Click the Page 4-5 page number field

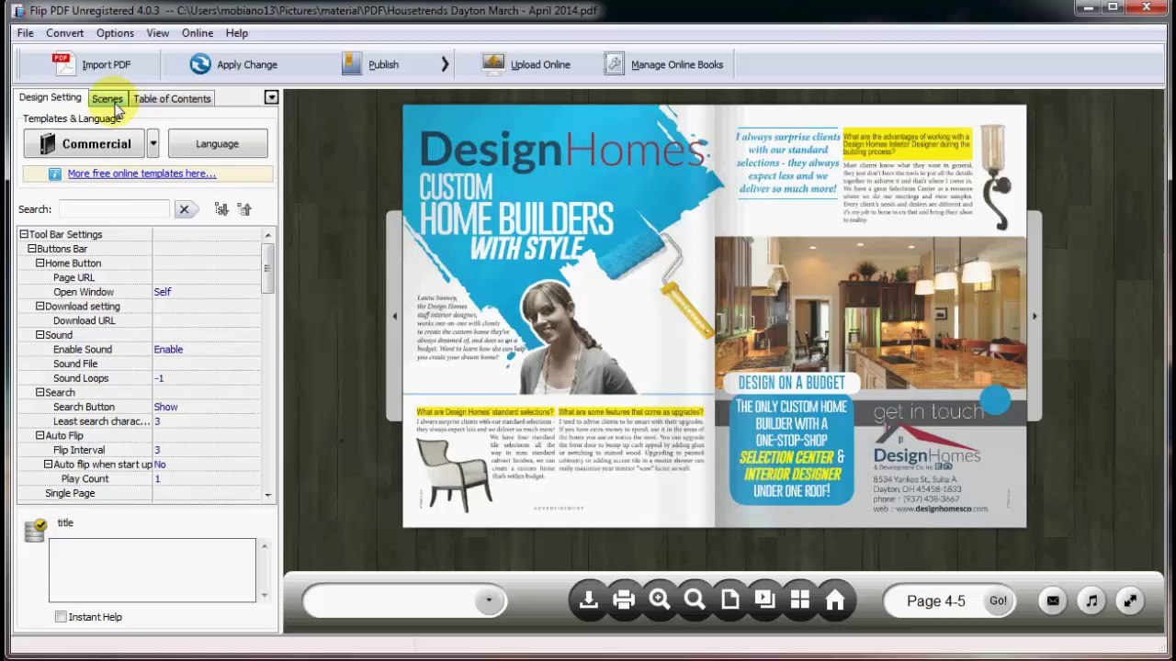pos(936,601)
